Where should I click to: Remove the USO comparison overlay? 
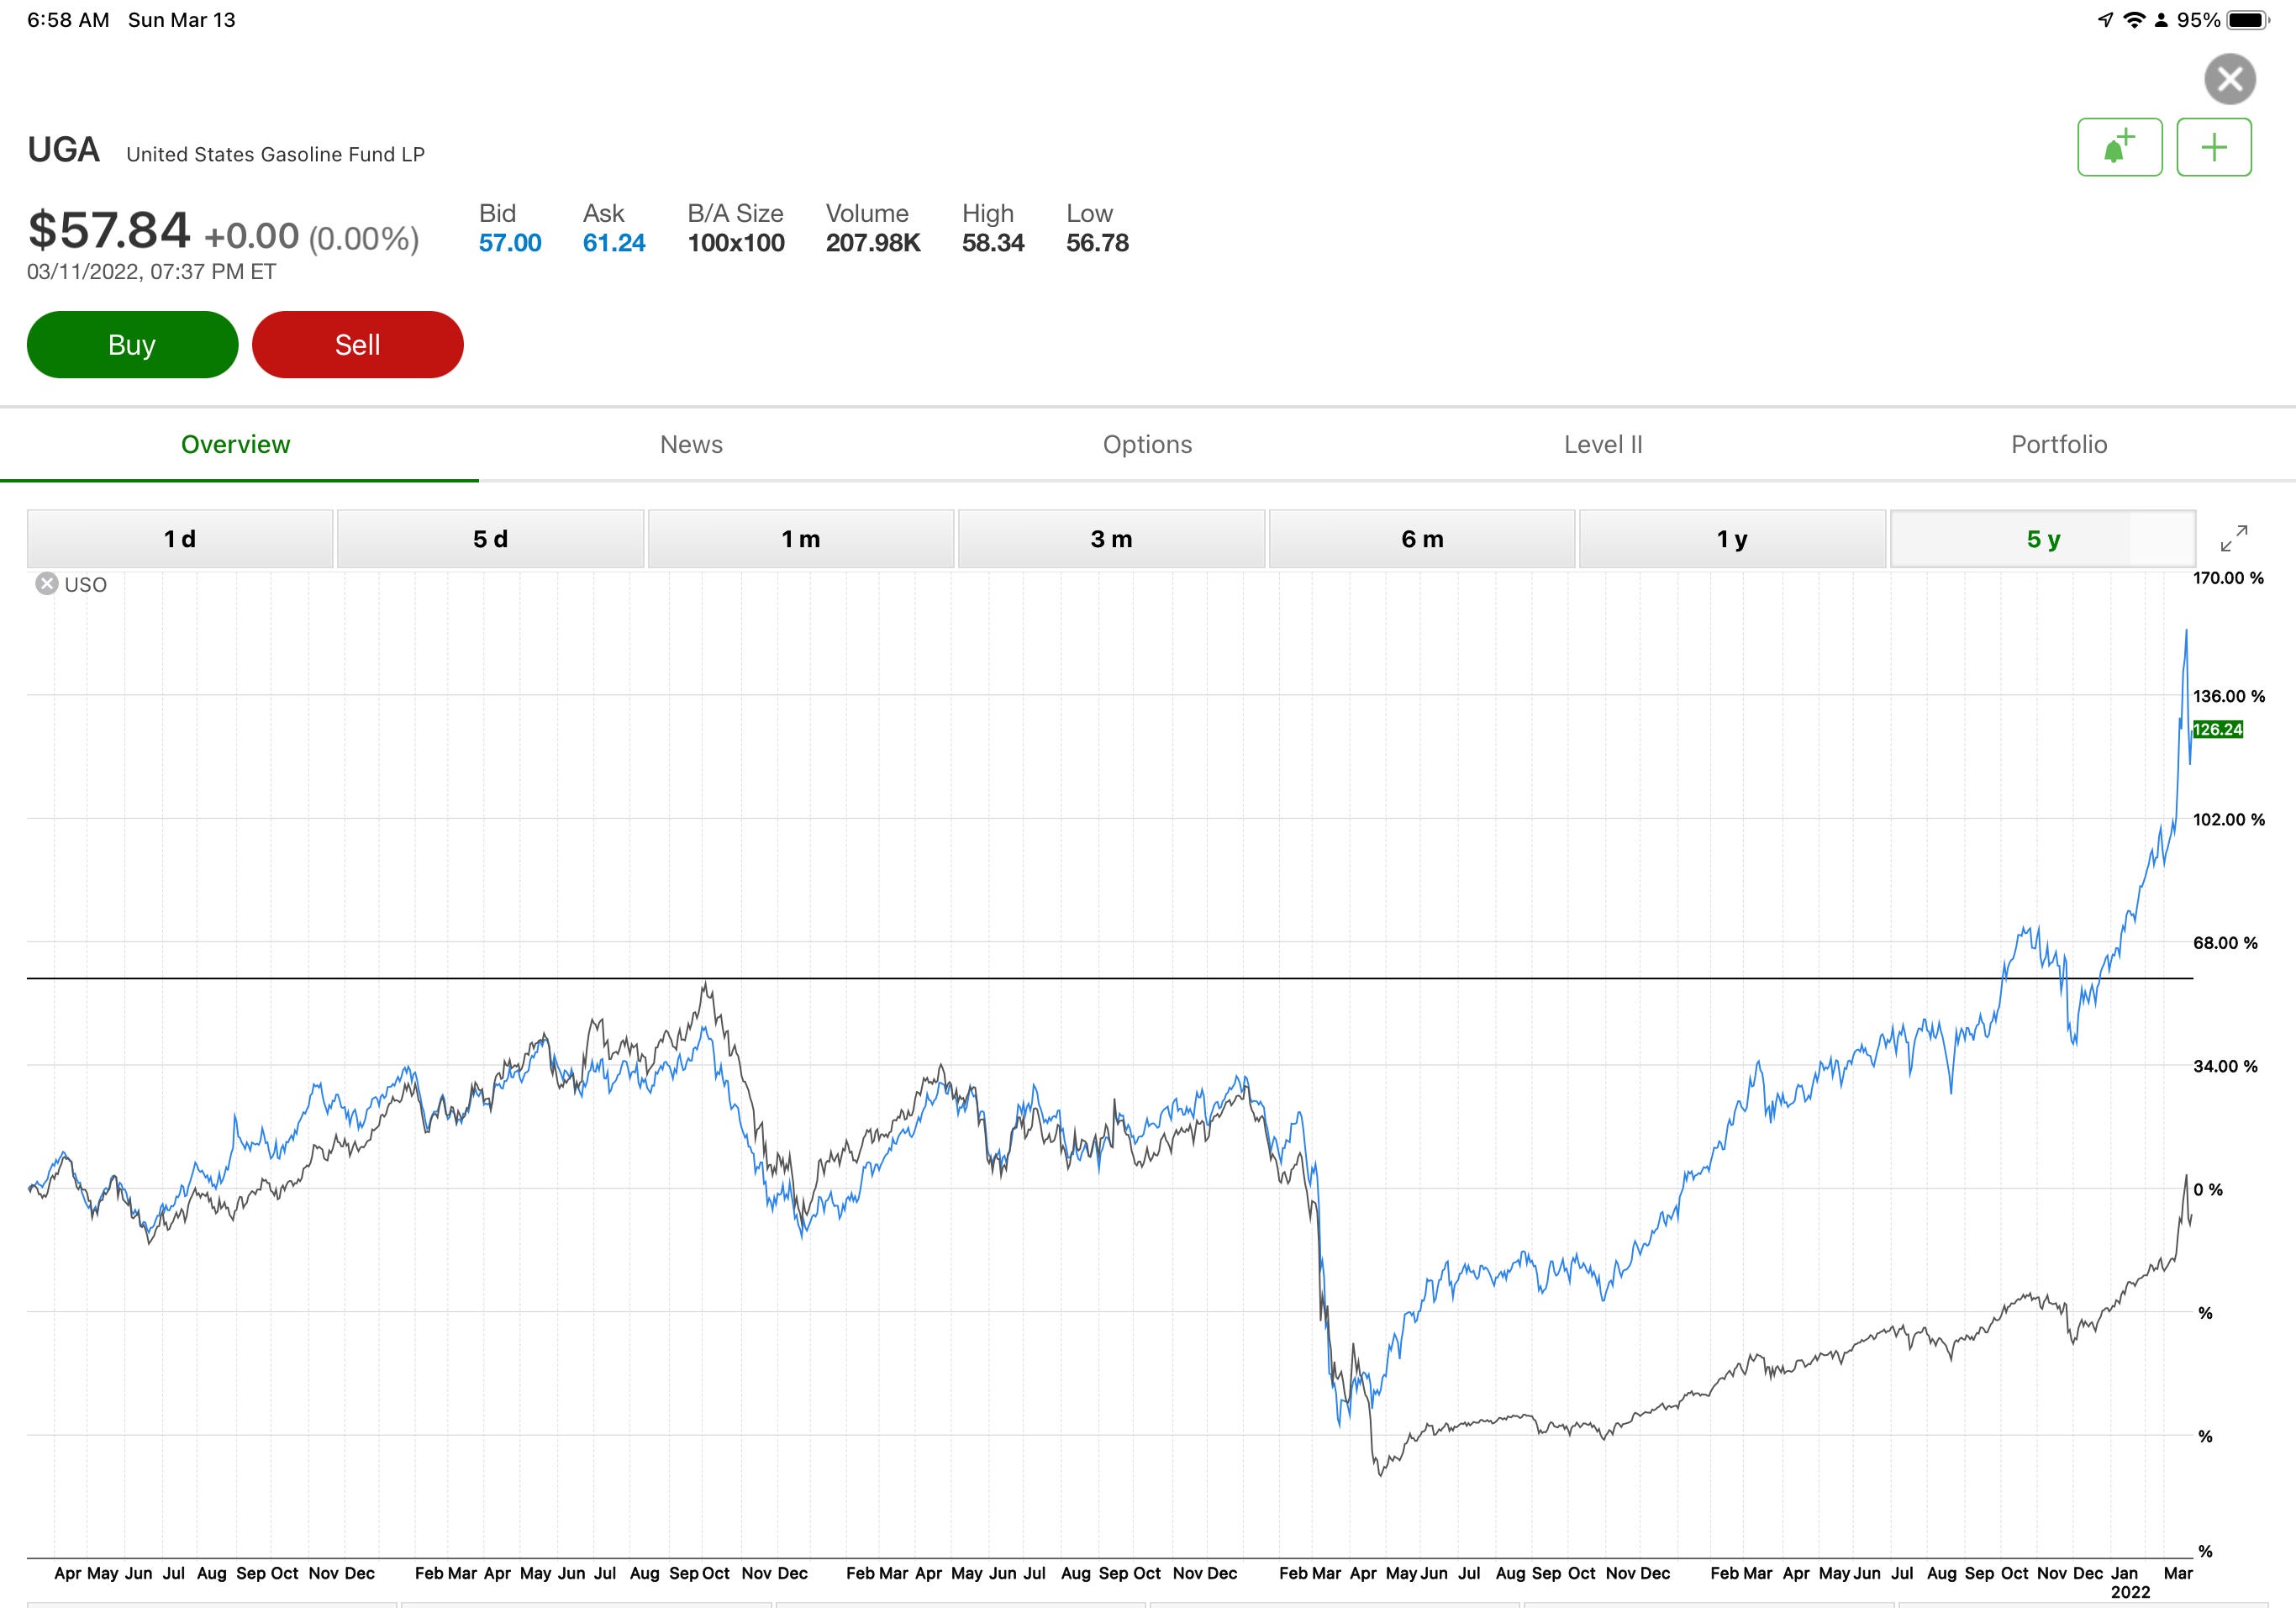[x=47, y=584]
